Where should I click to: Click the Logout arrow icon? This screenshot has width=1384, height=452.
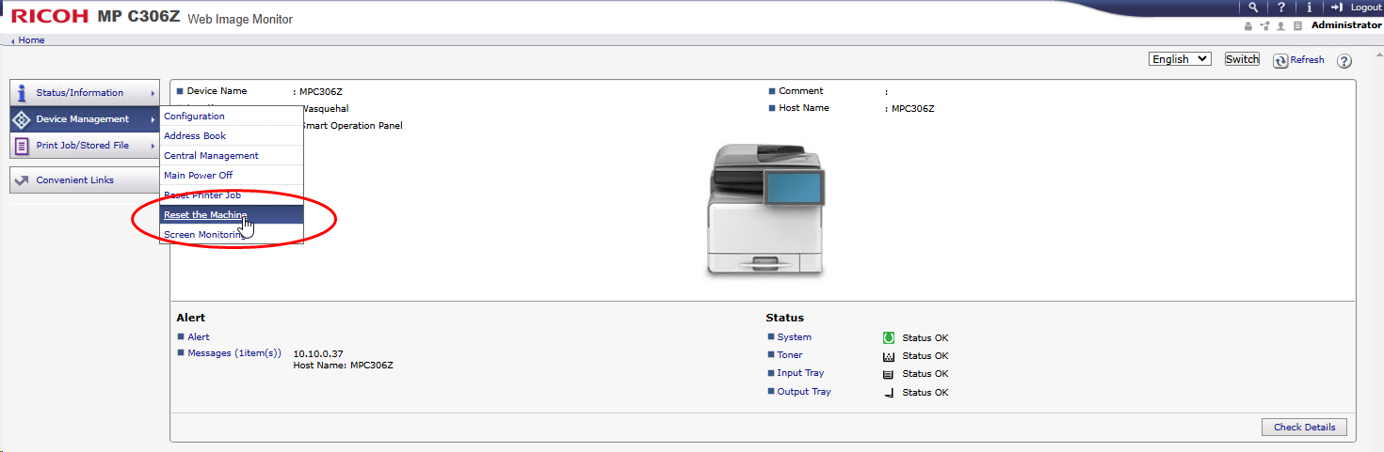click(1336, 7)
